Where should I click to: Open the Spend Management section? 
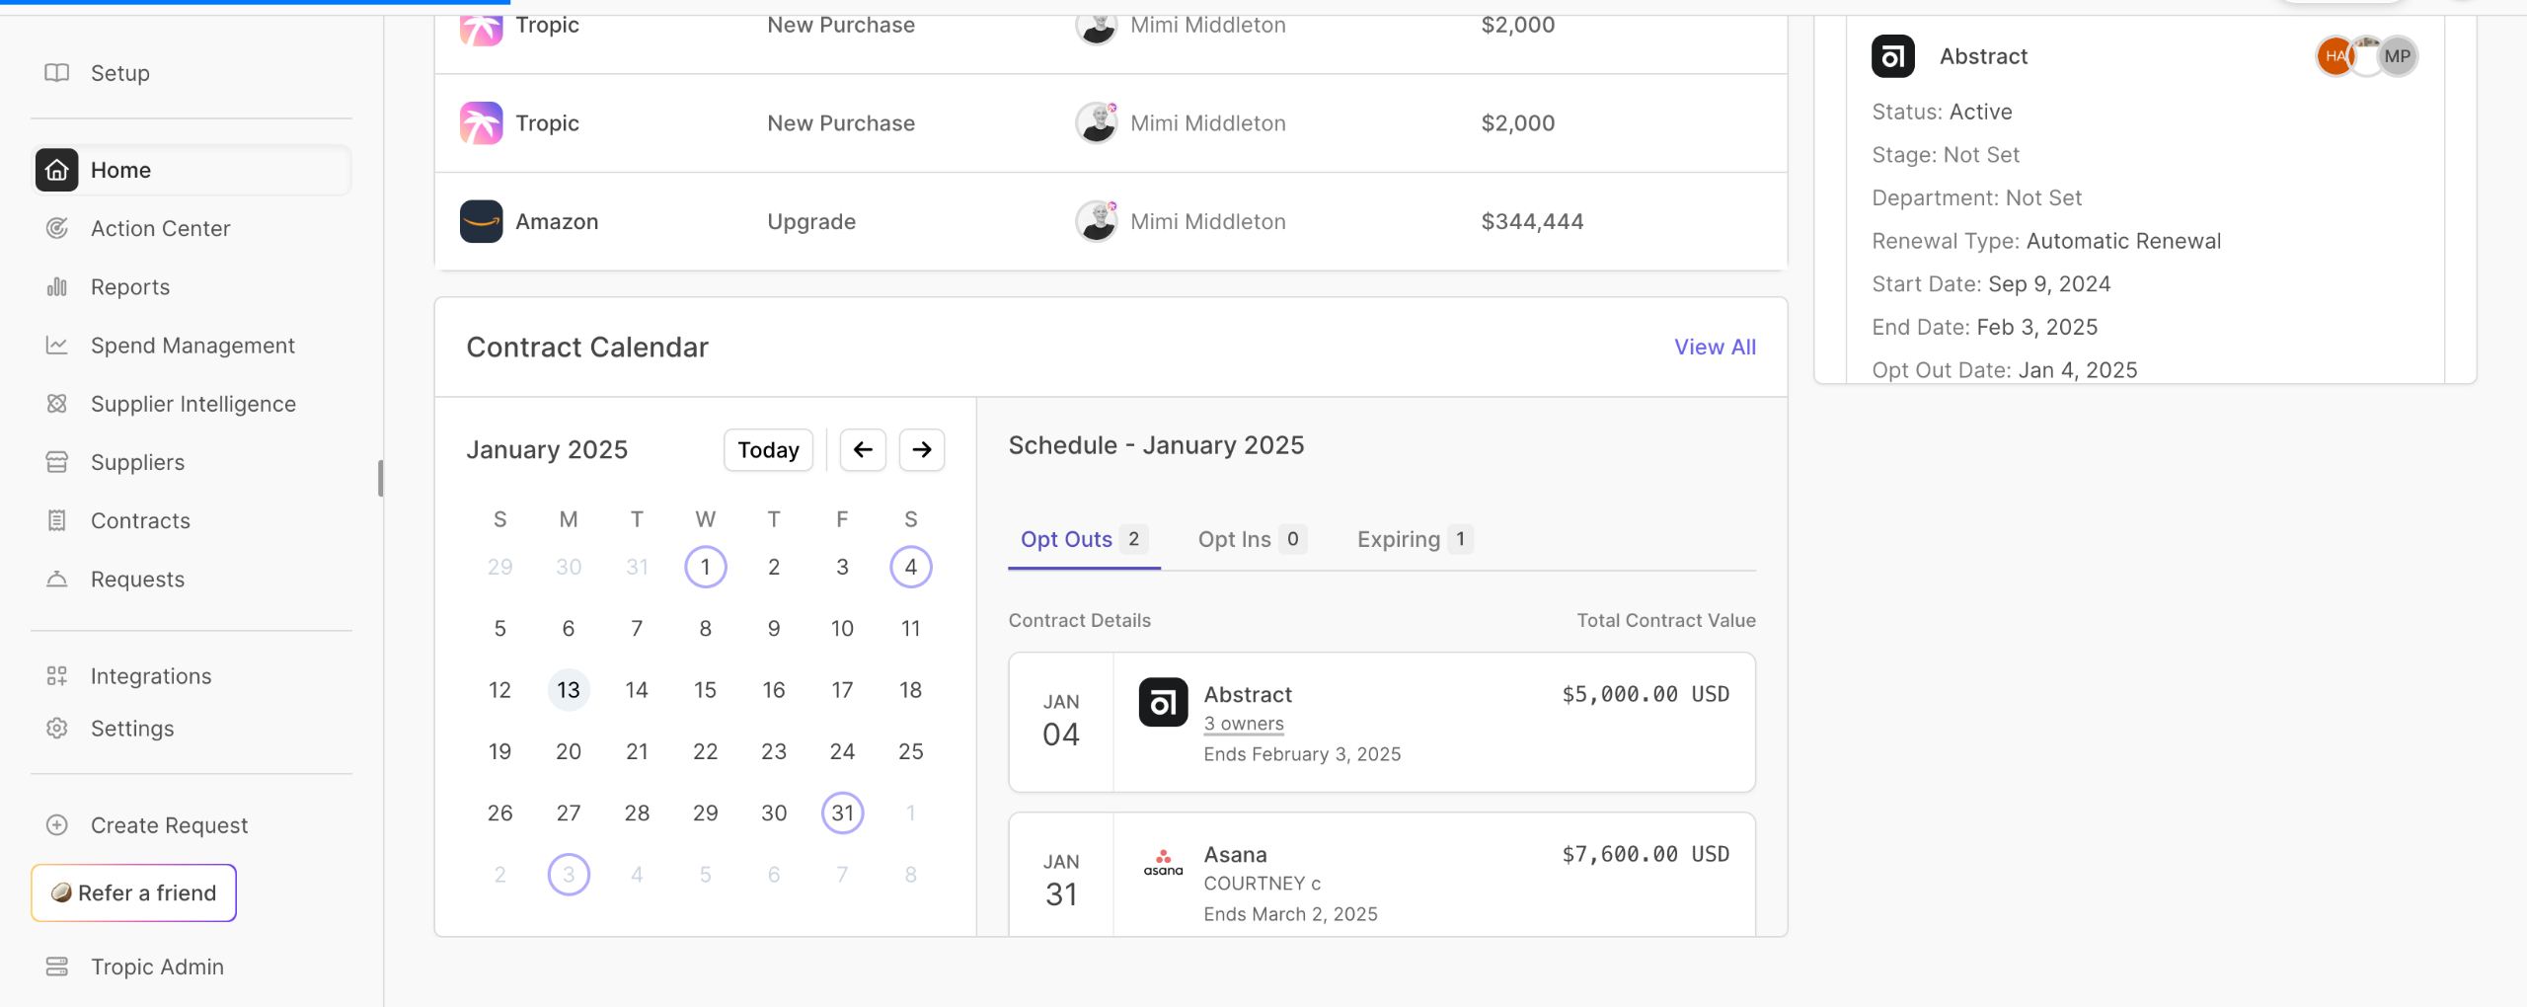click(x=192, y=346)
